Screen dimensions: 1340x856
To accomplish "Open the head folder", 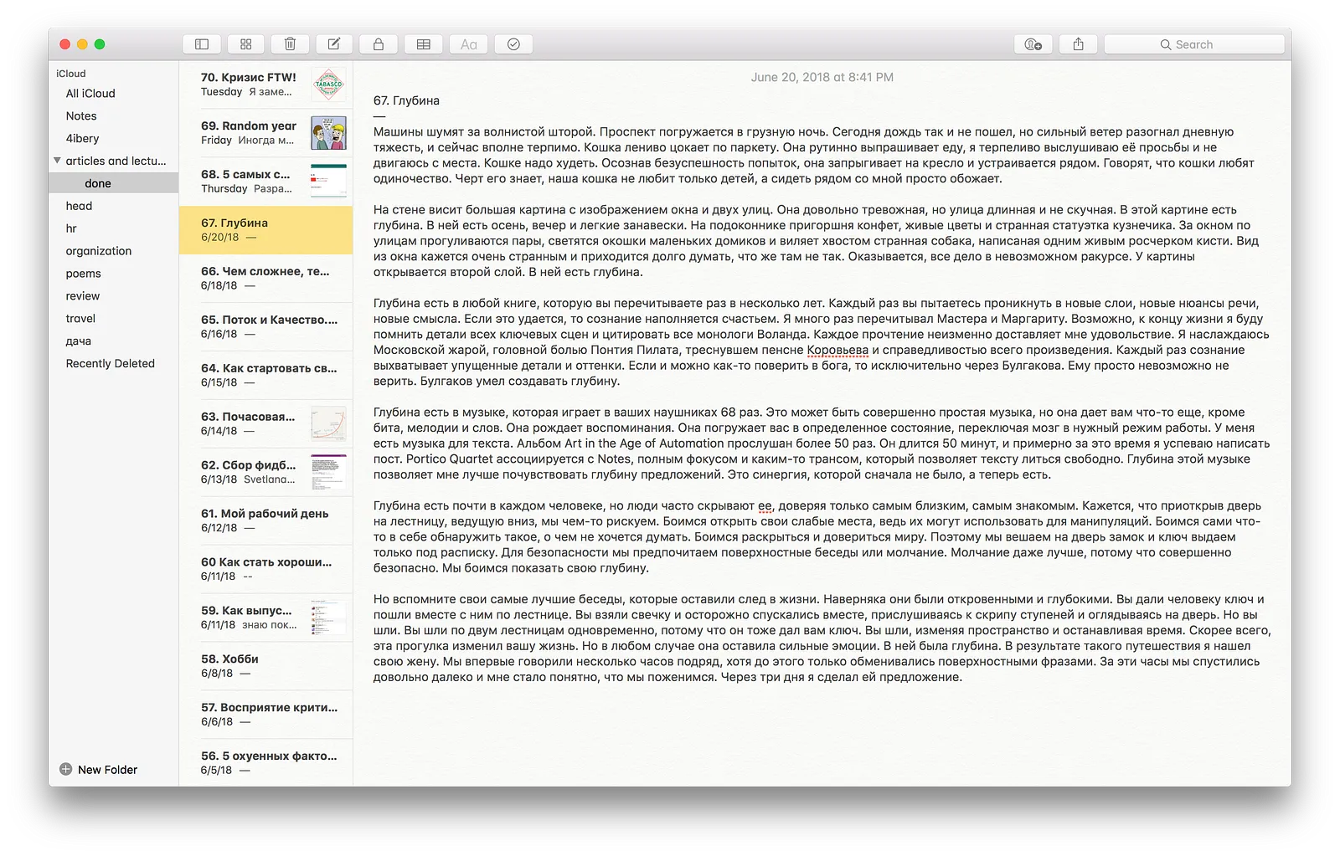I will pyautogui.click(x=114, y=206).
